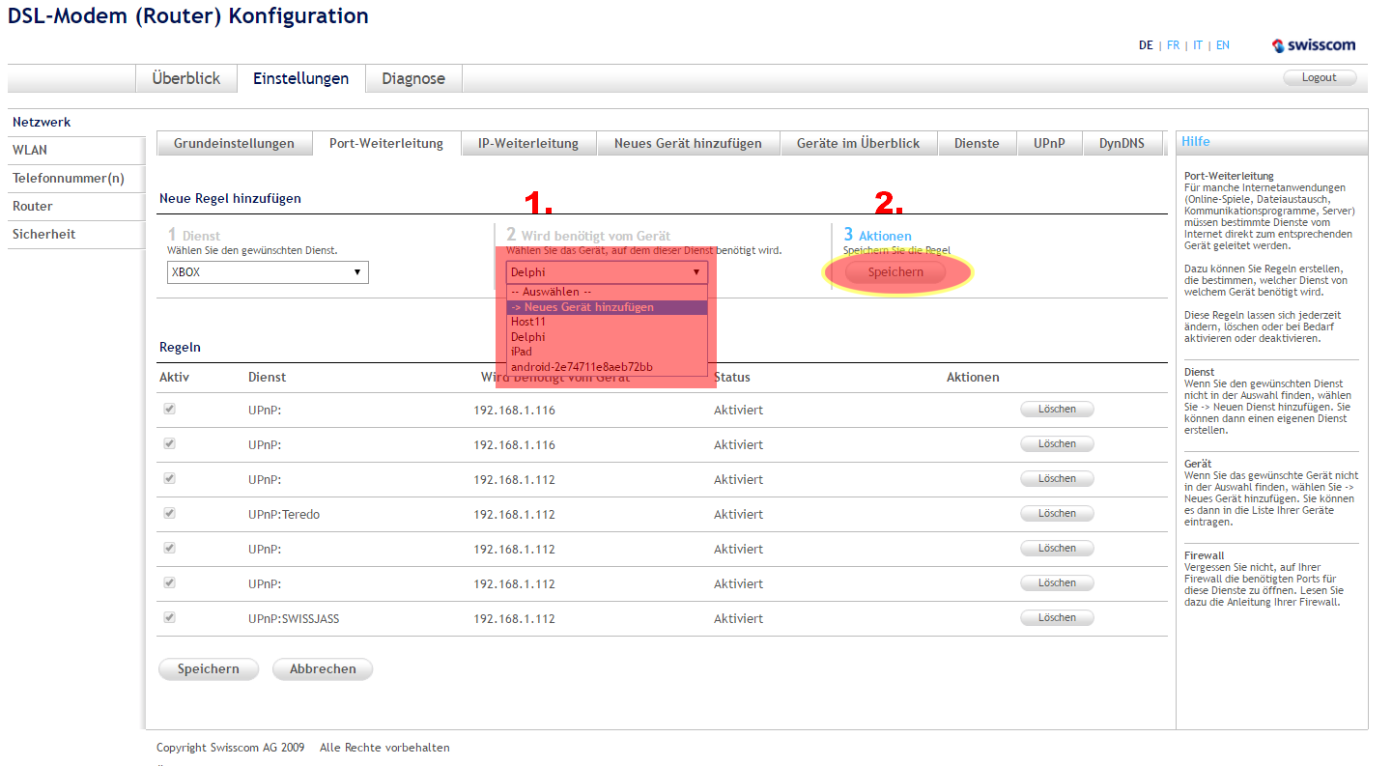
Task: Uncheck Aktiv for the UPnP:Teredo rule
Action: [169, 513]
